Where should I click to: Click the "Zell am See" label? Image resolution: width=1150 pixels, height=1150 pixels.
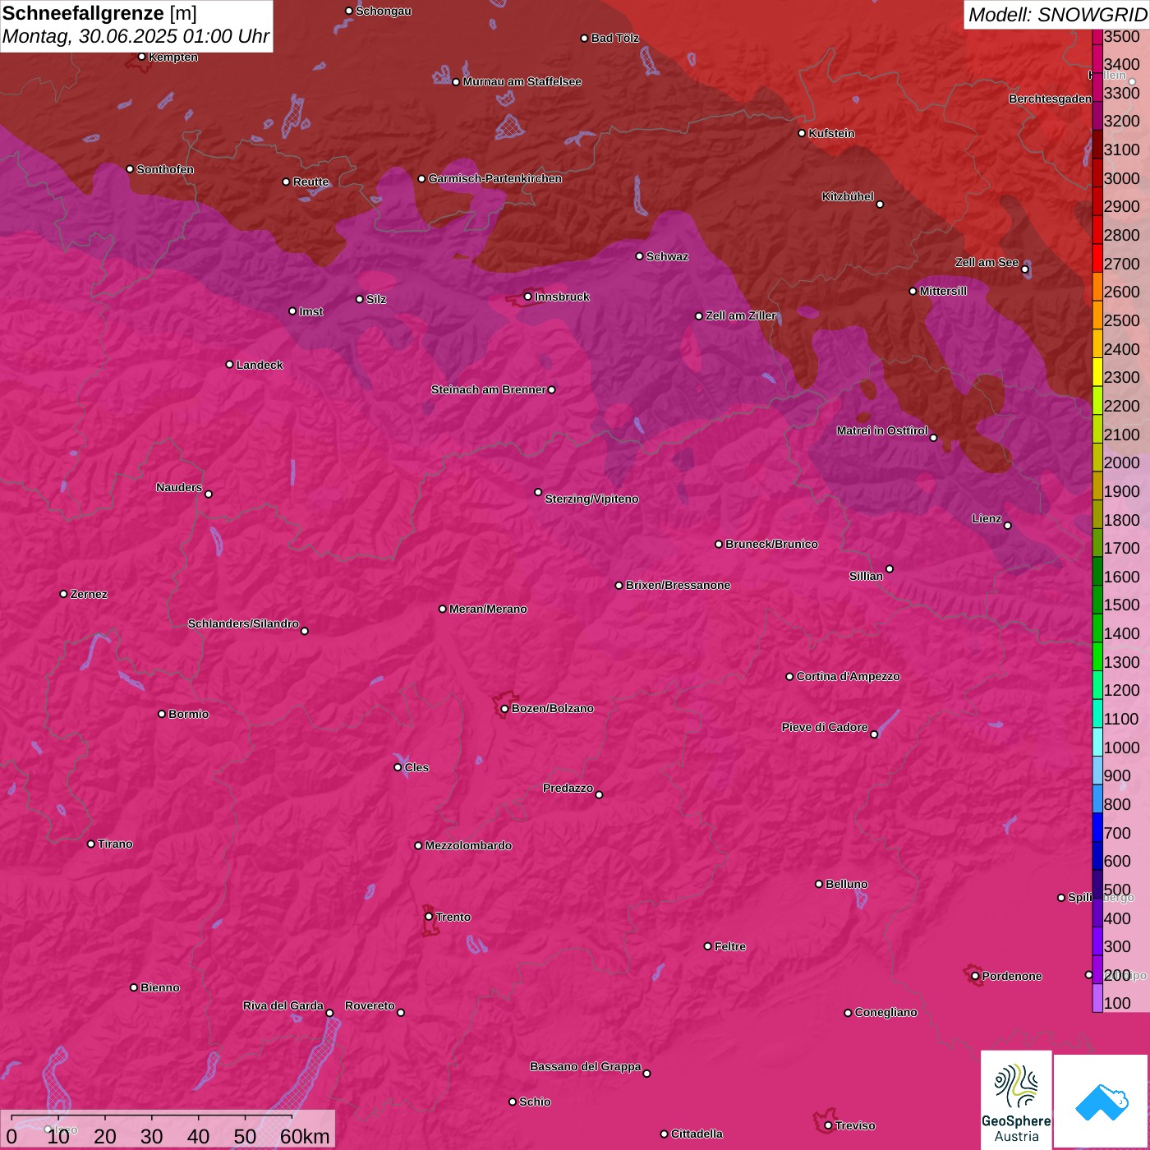pyautogui.click(x=987, y=263)
